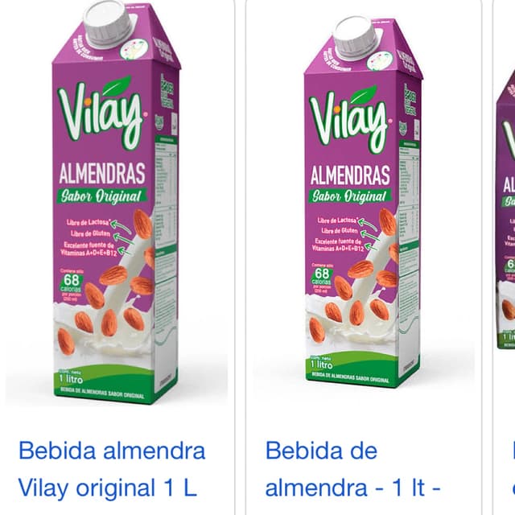Image resolution: width=515 pixels, height=515 pixels.
Task: Click the '1 litro' label on middle carton
Action: 322,363
